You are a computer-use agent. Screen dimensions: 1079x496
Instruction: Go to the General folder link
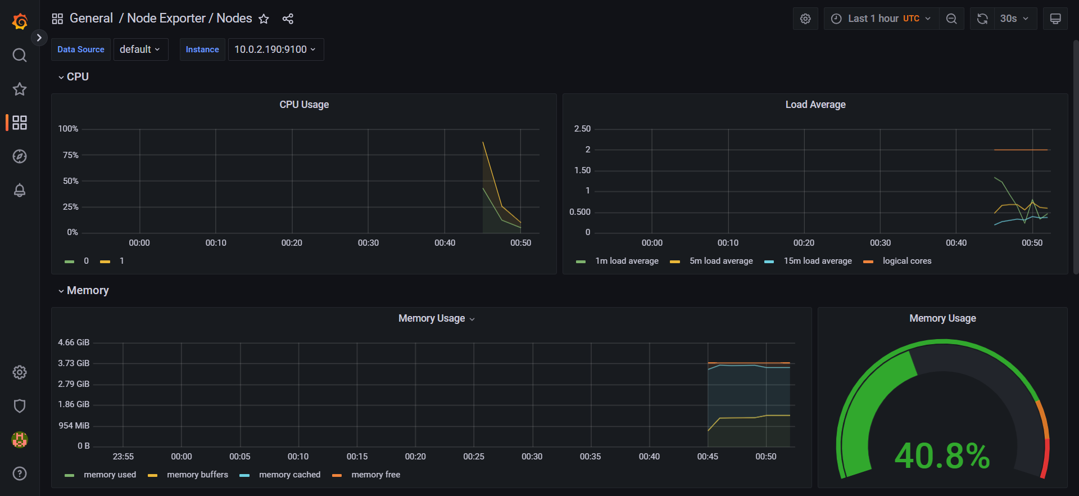pyautogui.click(x=91, y=19)
